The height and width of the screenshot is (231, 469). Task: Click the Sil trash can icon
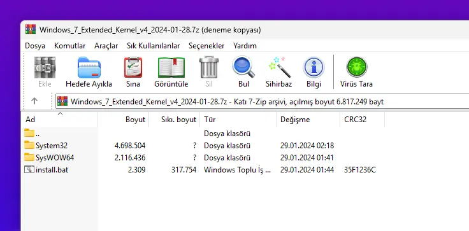coord(209,67)
